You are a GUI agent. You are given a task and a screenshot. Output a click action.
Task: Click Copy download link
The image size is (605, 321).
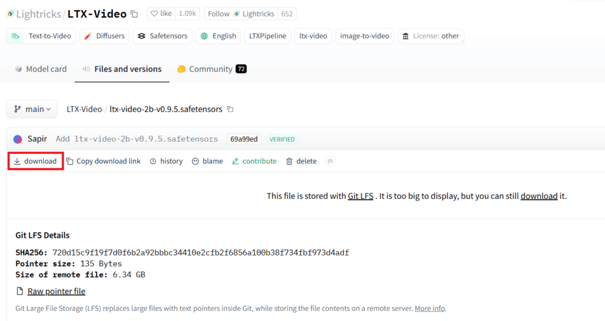click(x=103, y=161)
